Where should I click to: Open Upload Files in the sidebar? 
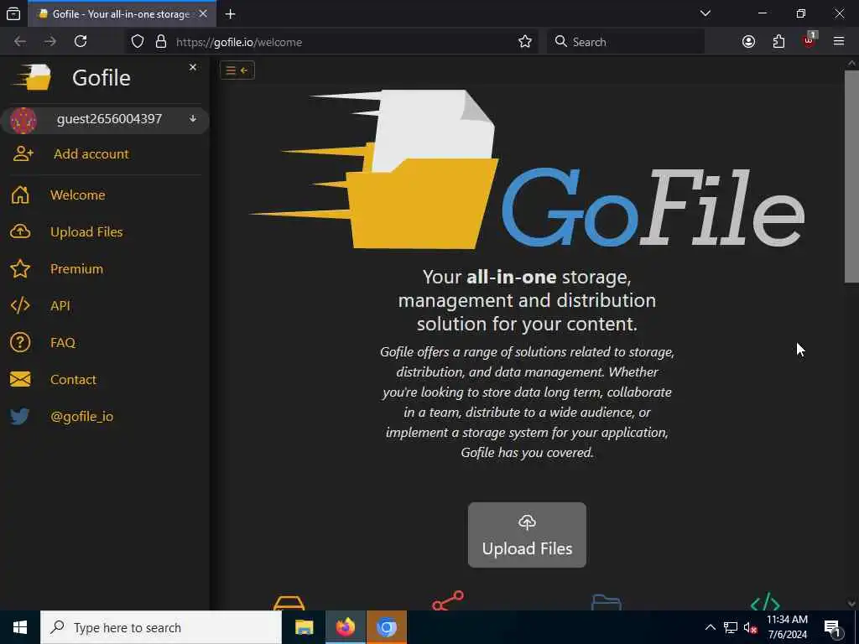tap(86, 232)
